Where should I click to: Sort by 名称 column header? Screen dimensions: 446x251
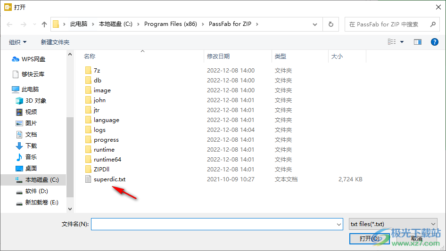pos(90,57)
